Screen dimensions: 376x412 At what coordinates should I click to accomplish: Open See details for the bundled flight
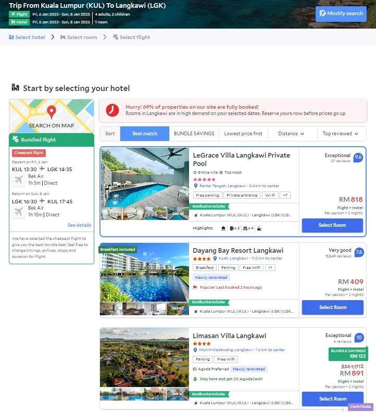79,225
